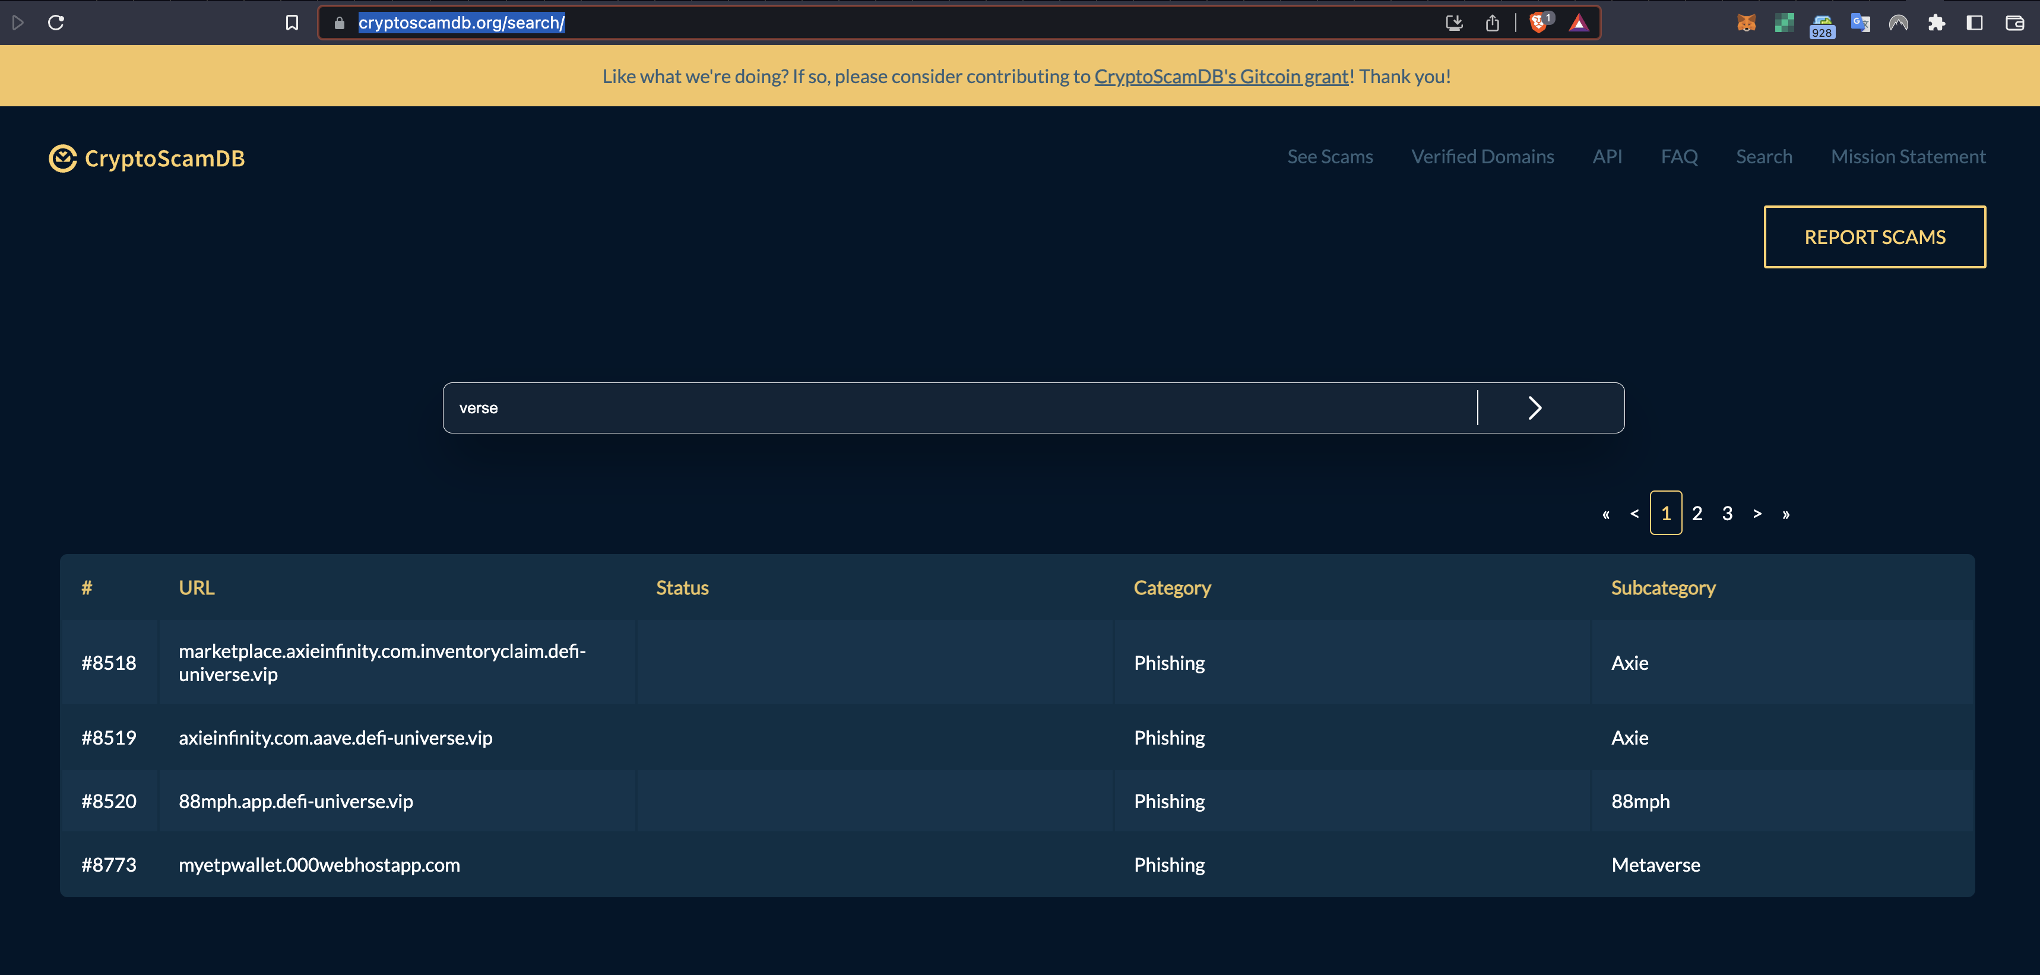Open the See Scams menu item
Image resolution: width=2040 pixels, height=975 pixels.
pyautogui.click(x=1330, y=157)
